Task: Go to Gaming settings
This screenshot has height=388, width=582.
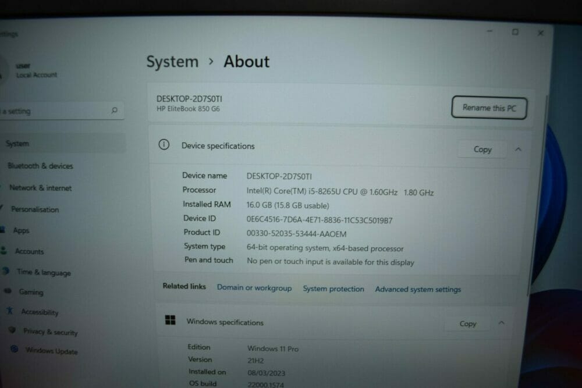Action: 31,292
